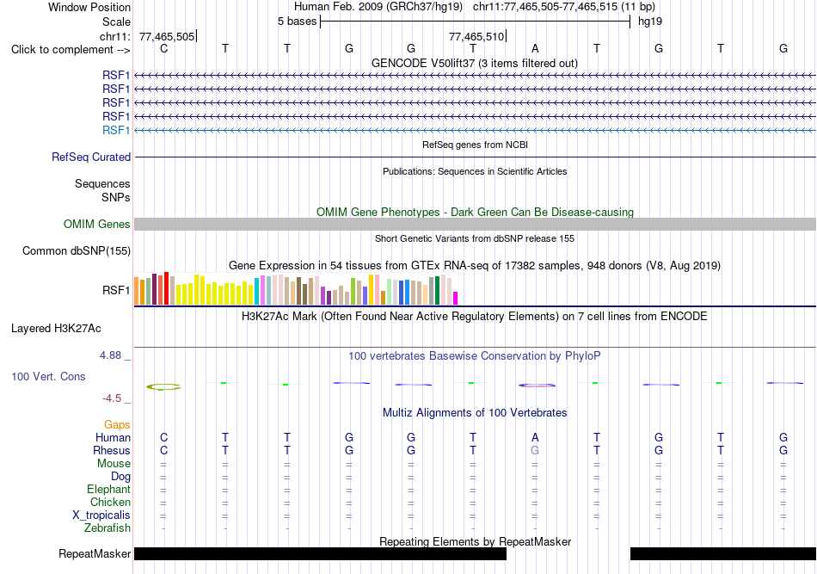Click the longer left black RepeatMasker block
Screen dimensions: 817x574
pos(320,553)
